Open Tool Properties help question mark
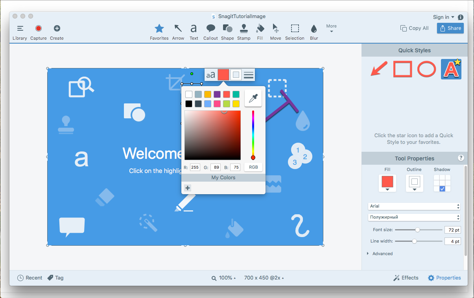Viewport: 474px width, 298px height. coord(461,158)
